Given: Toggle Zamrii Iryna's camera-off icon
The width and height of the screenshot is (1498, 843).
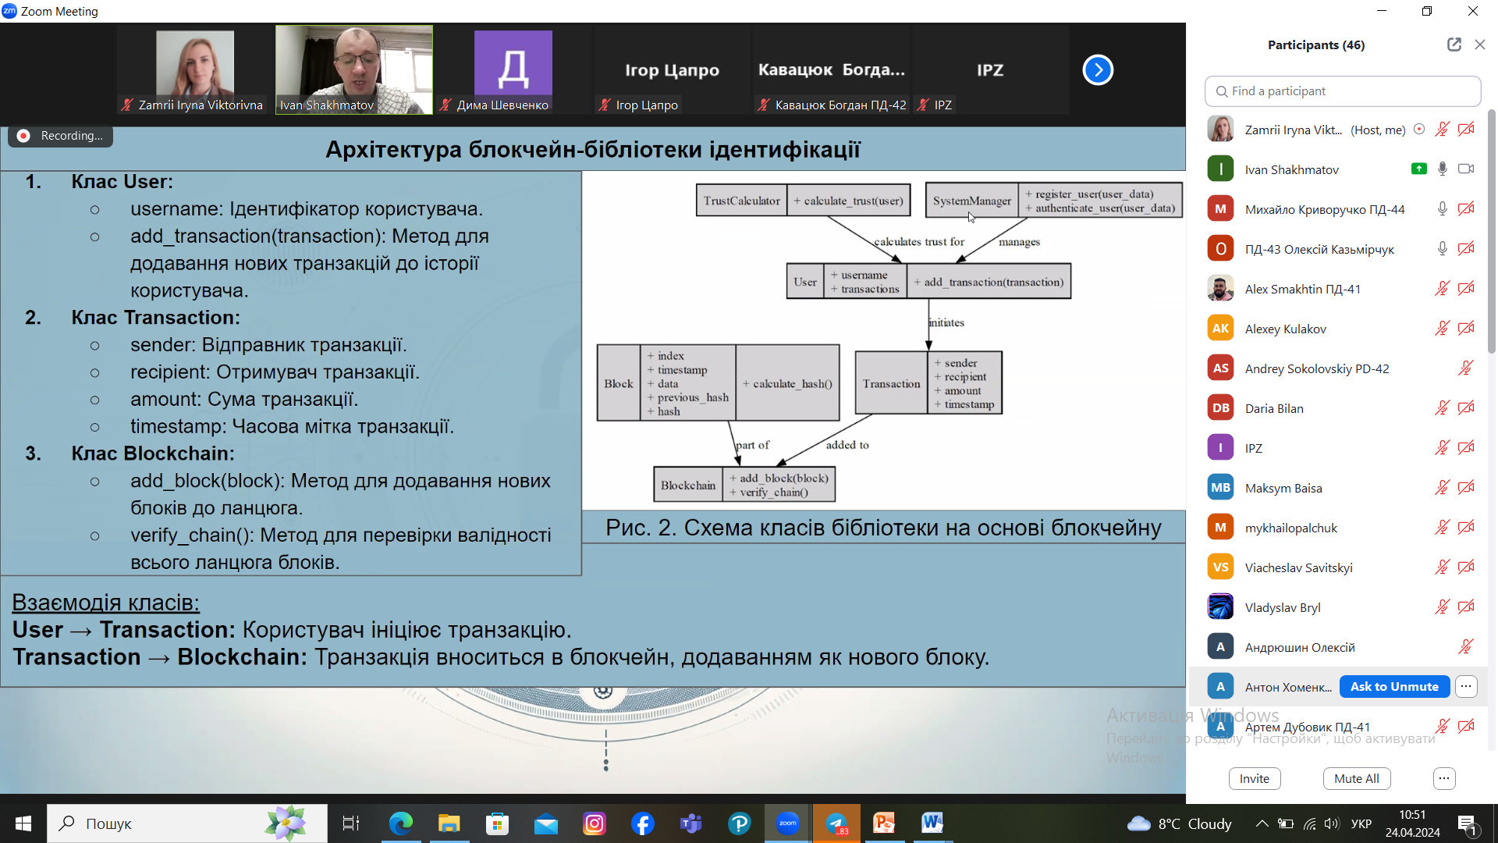Looking at the screenshot, I should pos(1466,130).
